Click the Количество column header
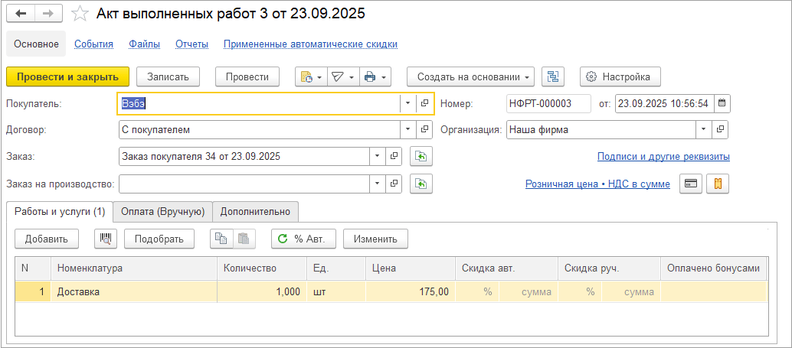This screenshot has height=348, width=792. coord(262,268)
